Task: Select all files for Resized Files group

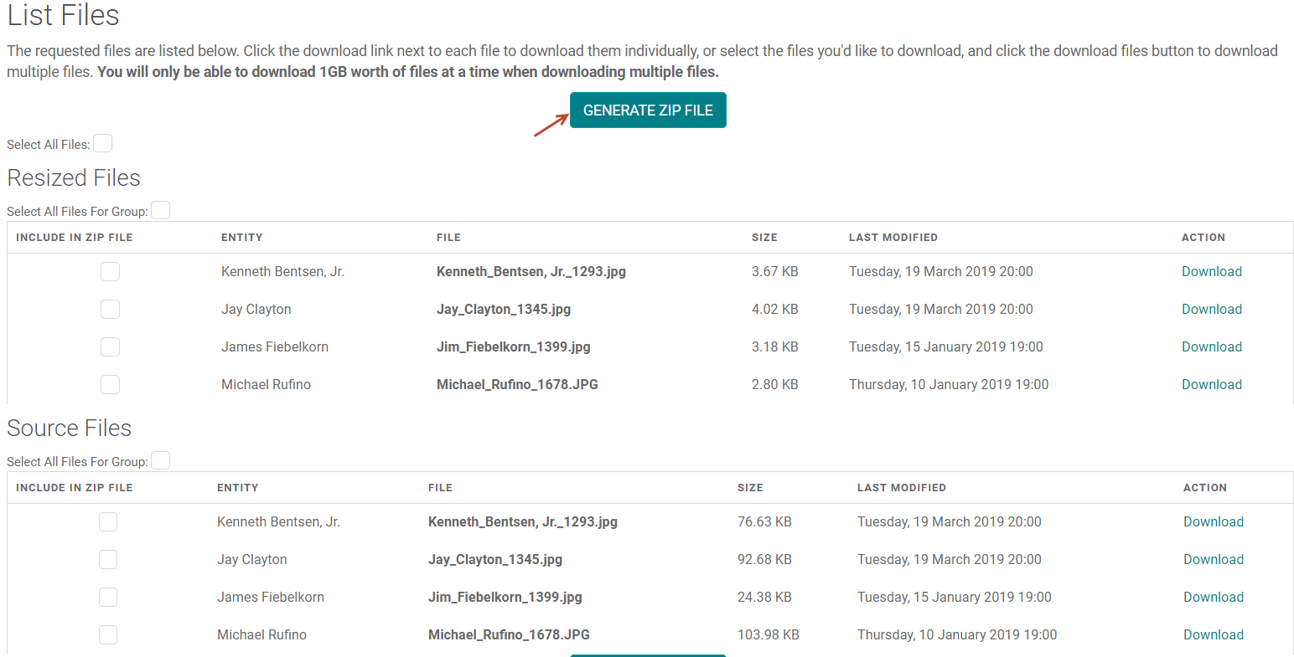Action: point(160,211)
